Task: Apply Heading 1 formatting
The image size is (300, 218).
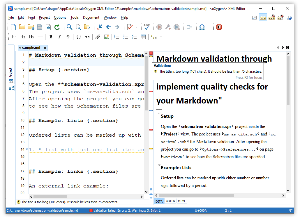Action: coord(14,37)
